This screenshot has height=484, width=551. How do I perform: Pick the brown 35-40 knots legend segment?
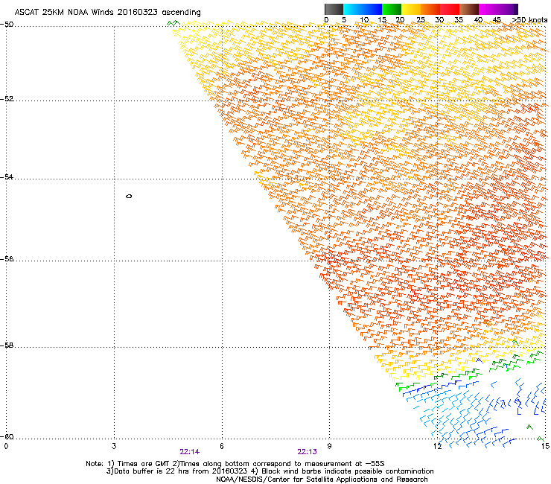469,9
